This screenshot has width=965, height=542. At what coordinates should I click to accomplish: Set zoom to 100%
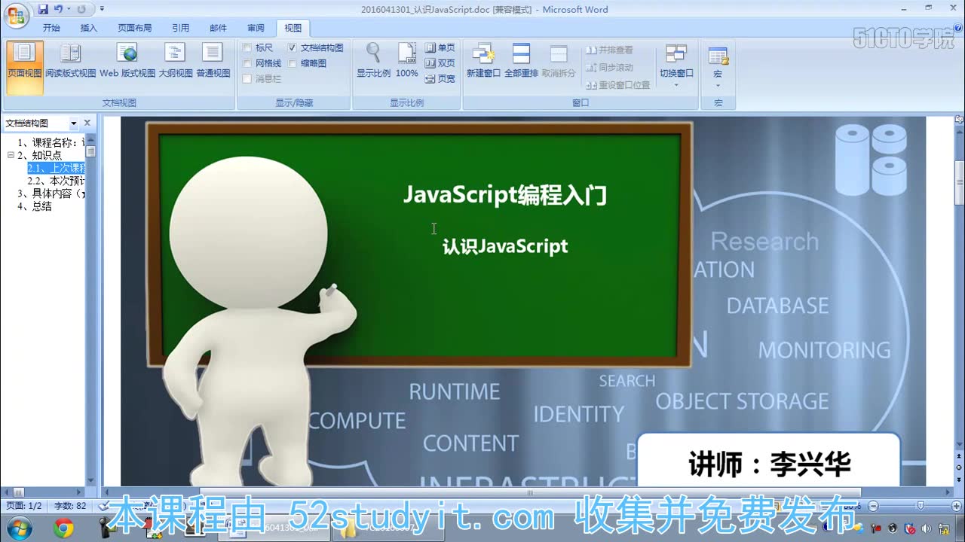[x=406, y=60]
